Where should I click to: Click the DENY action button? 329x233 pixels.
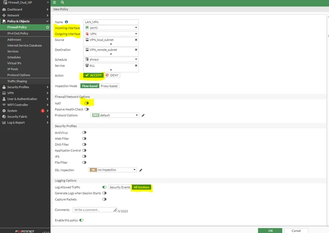112,75
